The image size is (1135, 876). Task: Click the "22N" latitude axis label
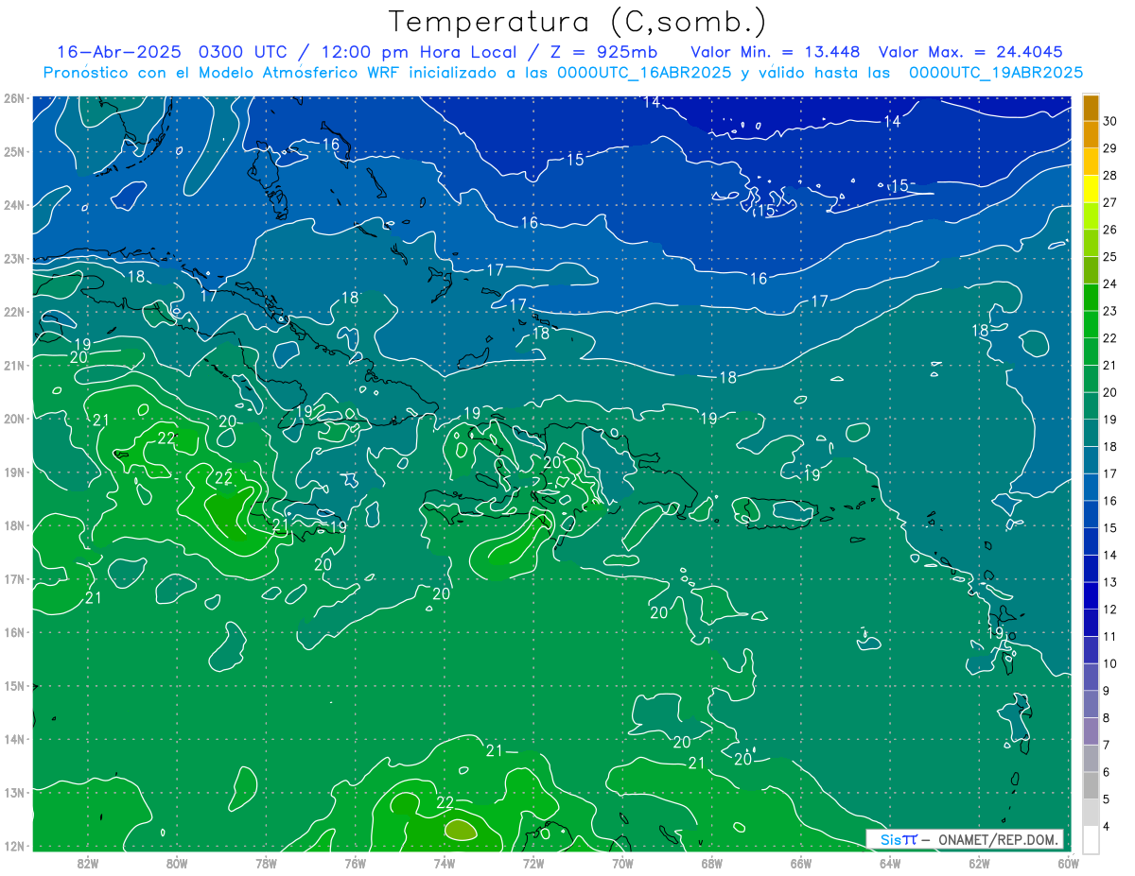[14, 312]
